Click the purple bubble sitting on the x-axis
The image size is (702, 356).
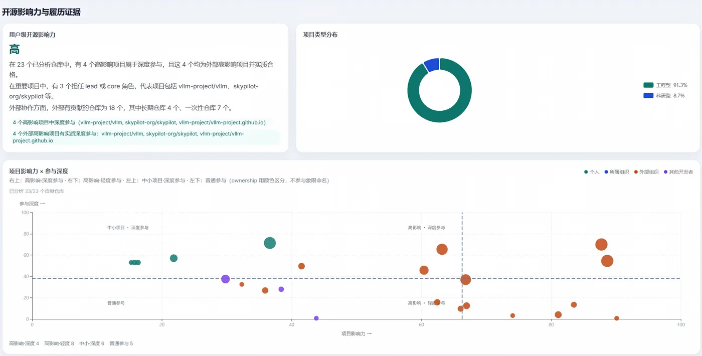(316, 318)
